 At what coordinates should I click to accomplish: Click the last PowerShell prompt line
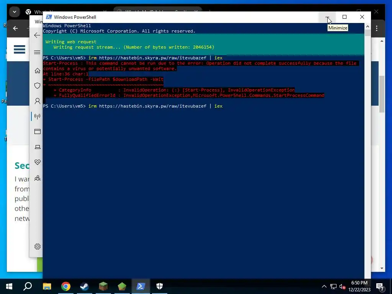(x=133, y=106)
